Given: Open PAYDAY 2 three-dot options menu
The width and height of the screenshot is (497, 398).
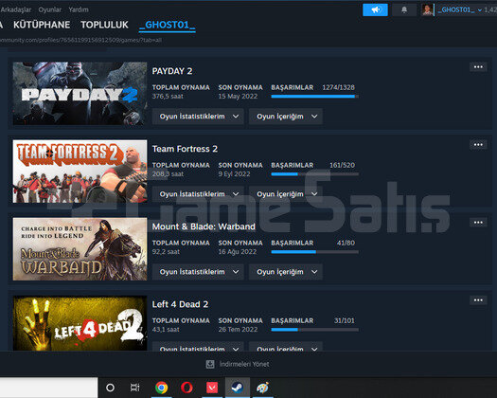Looking at the screenshot, I should 478,67.
